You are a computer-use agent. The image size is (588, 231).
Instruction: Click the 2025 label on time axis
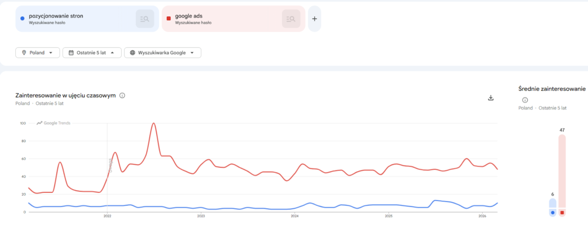(x=388, y=216)
